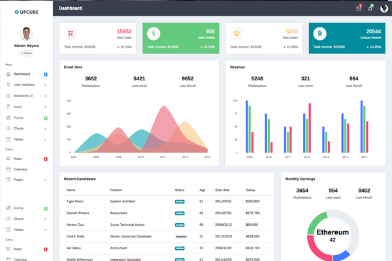Select Dashboard in the sidebar

(x=22, y=74)
